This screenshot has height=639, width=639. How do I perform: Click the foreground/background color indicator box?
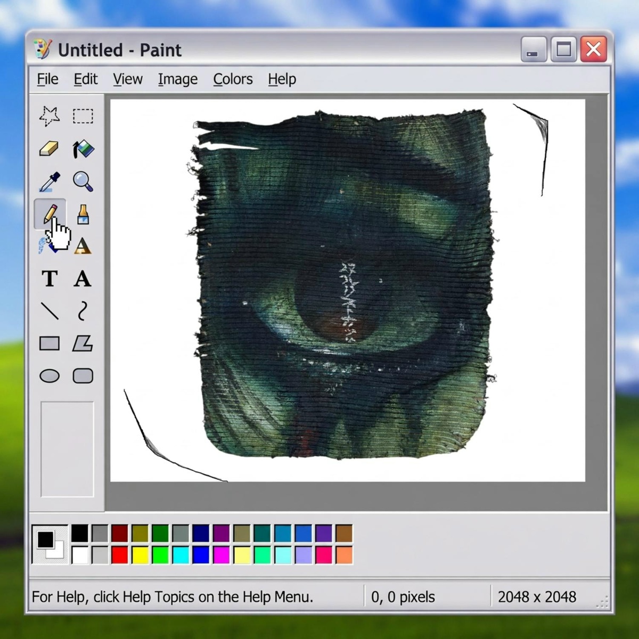click(x=50, y=544)
